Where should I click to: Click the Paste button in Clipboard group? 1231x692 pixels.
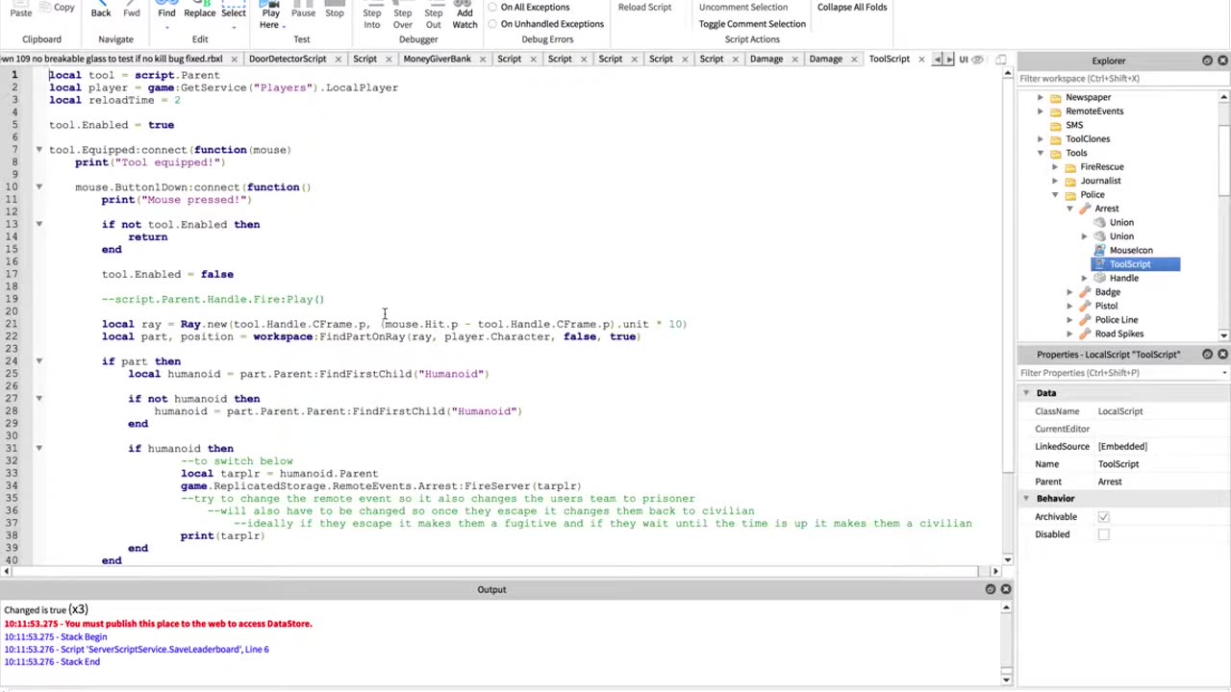[x=20, y=10]
